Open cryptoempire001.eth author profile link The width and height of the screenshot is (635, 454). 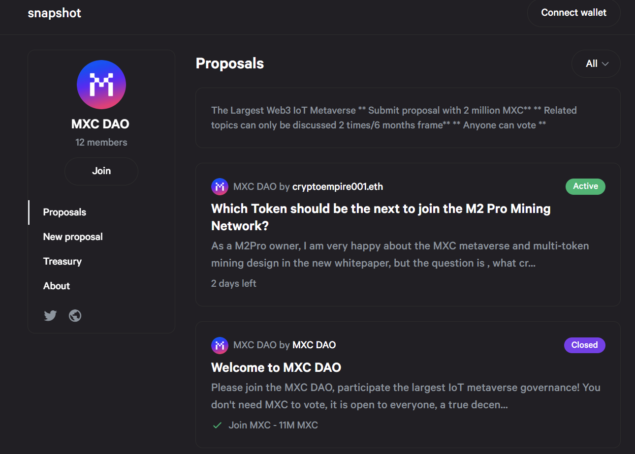pyautogui.click(x=337, y=186)
